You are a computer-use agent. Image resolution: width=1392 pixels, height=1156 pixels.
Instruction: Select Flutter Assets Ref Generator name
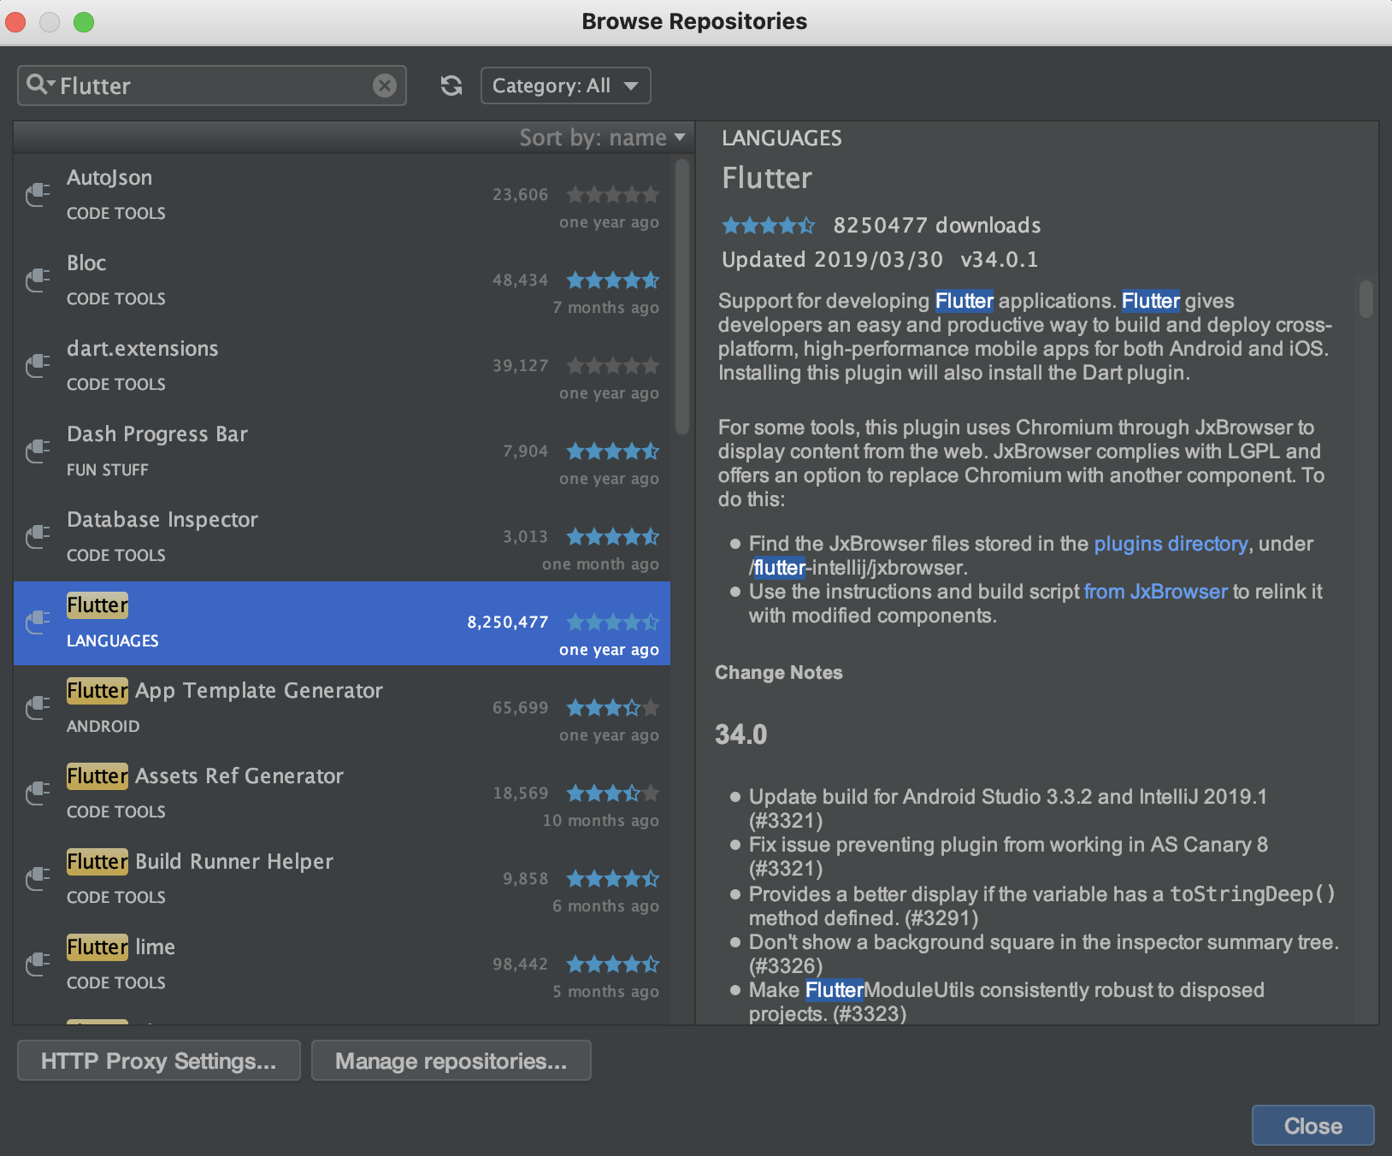pyautogui.click(x=205, y=776)
